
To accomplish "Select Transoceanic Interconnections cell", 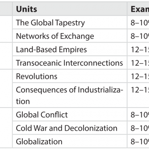I will click(x=70, y=63).
